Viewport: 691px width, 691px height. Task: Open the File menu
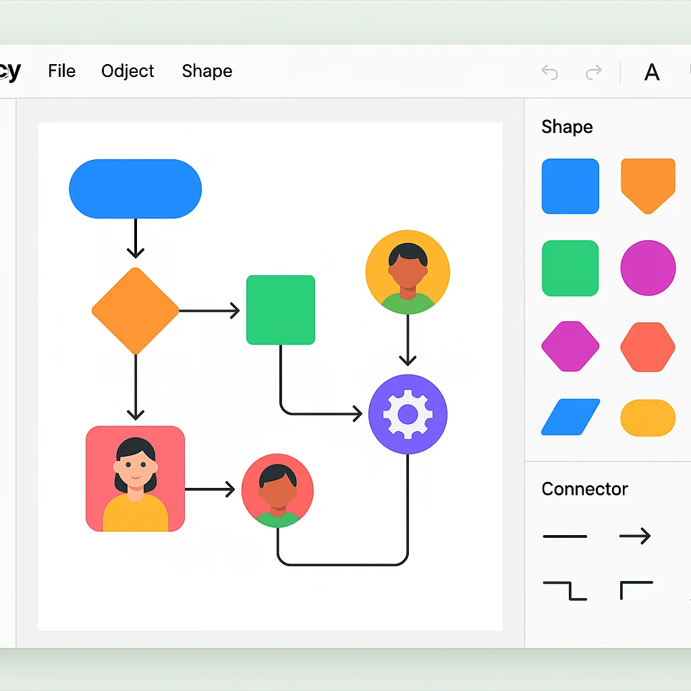[61, 71]
